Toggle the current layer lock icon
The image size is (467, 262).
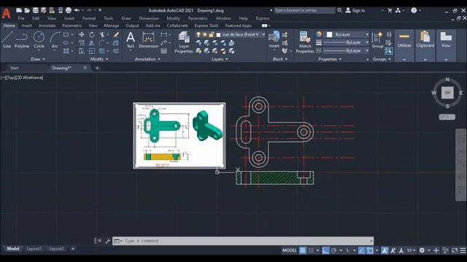pos(212,35)
